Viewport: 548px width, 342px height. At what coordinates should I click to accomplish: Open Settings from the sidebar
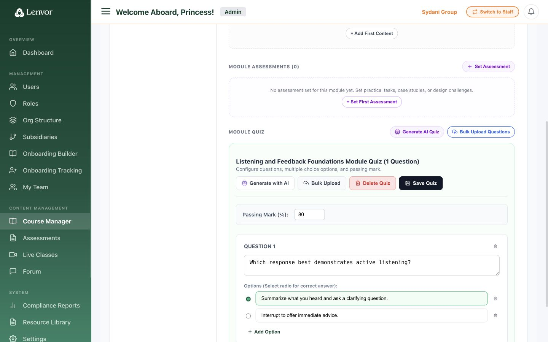(45, 337)
